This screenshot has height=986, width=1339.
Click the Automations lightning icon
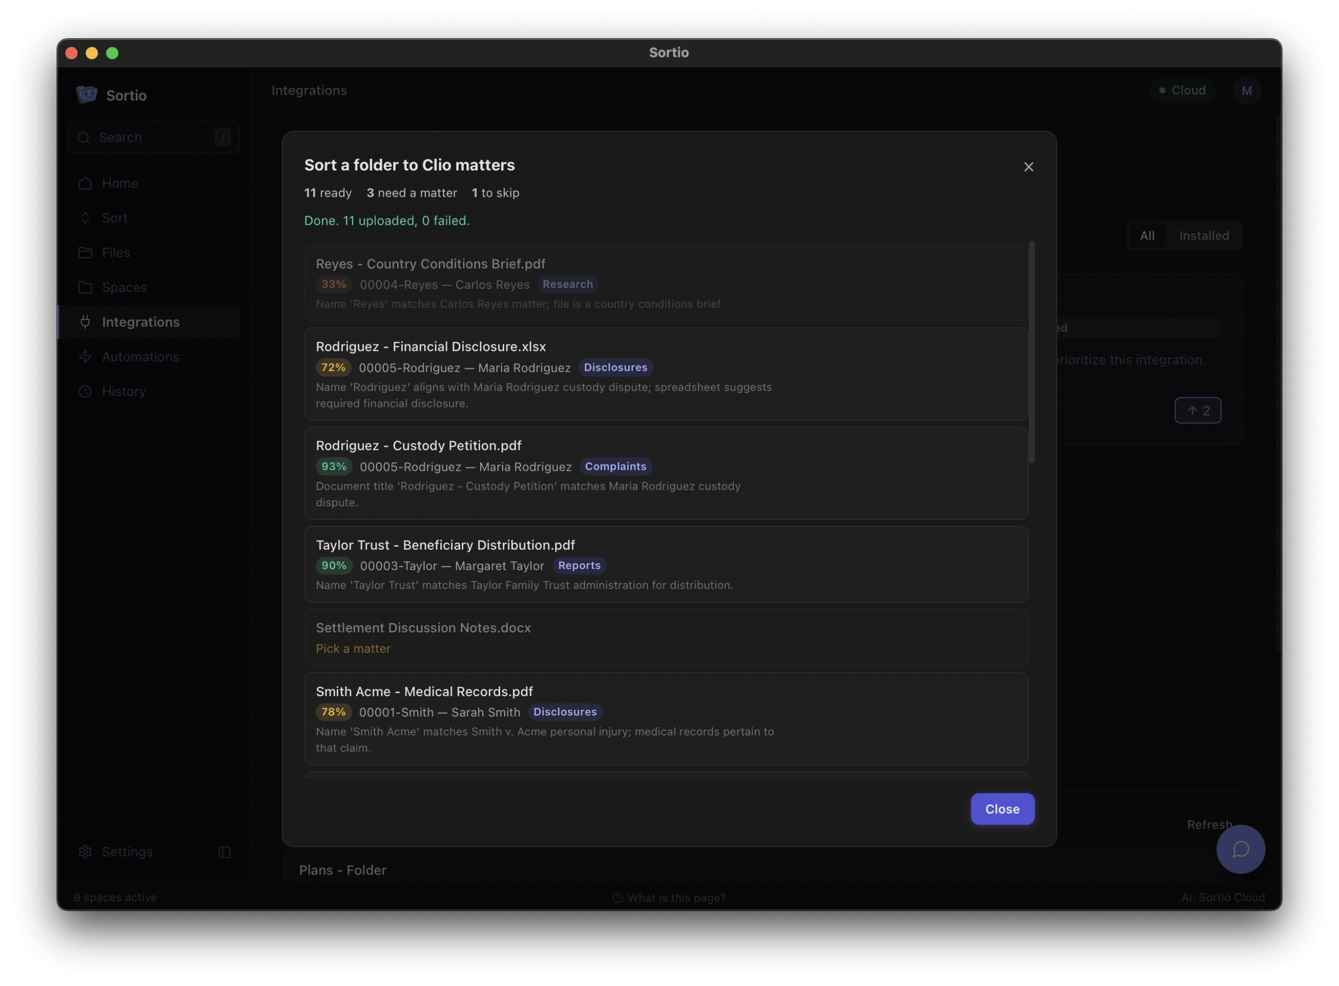(85, 356)
